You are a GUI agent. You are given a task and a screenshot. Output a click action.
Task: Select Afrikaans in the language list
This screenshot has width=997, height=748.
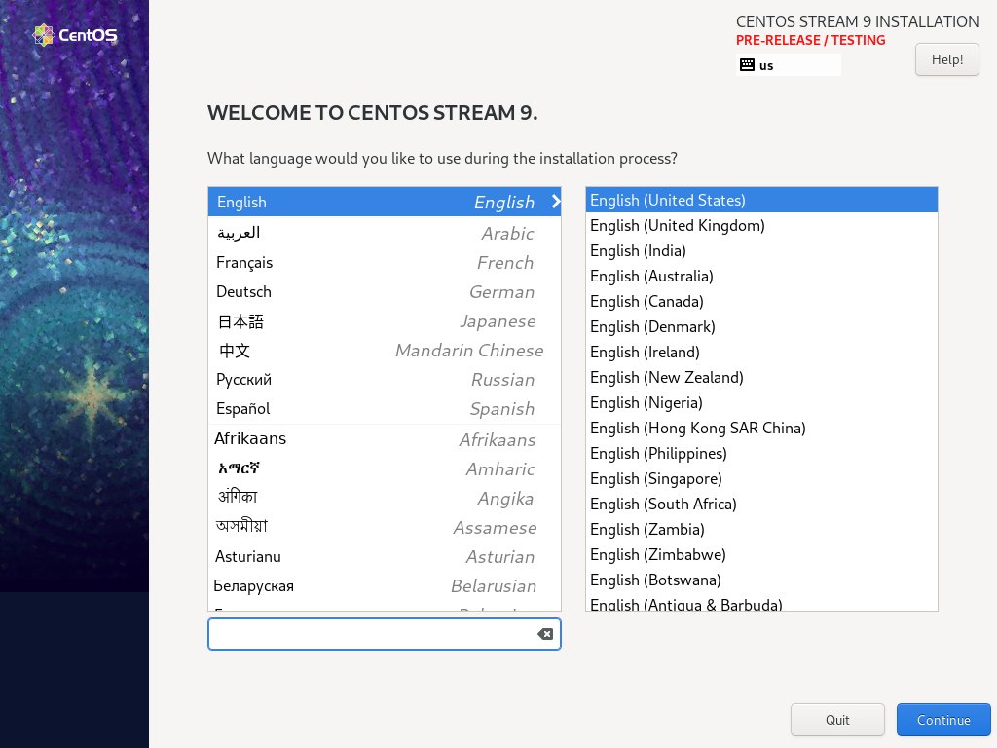tap(384, 439)
